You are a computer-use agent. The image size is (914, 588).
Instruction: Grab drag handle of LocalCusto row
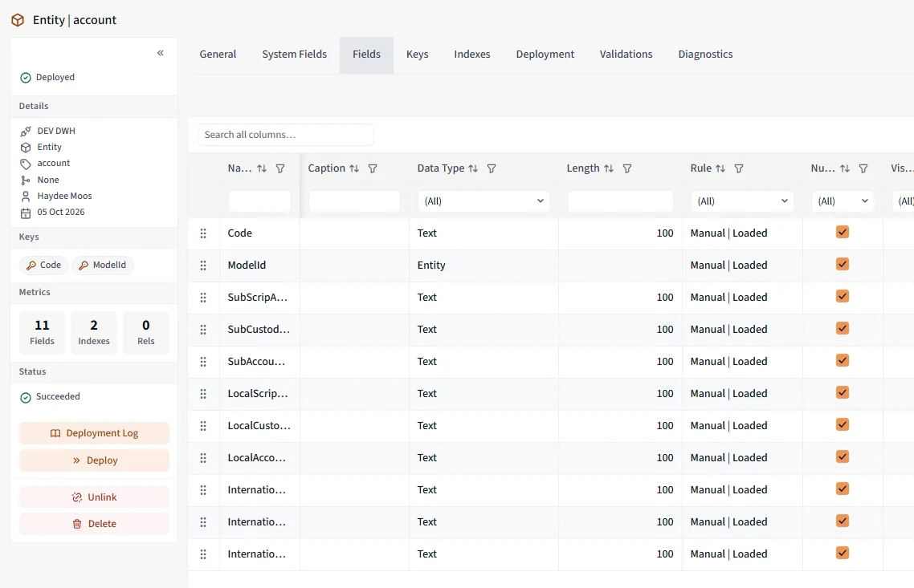pyautogui.click(x=203, y=426)
